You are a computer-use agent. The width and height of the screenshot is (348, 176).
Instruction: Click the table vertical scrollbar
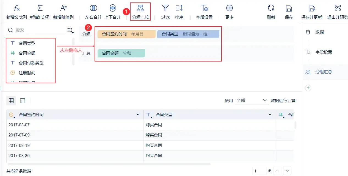[x=295, y=125]
